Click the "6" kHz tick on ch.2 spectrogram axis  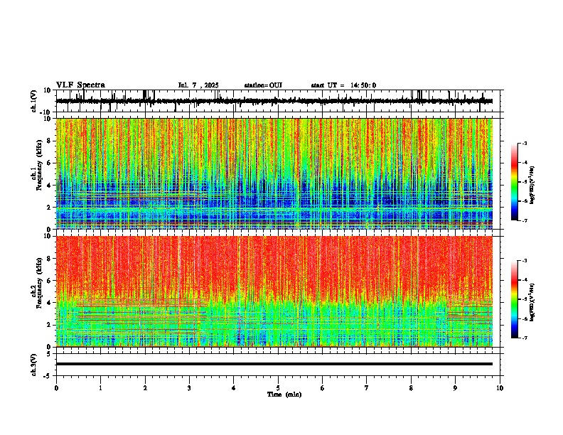(50, 281)
